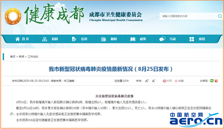Viewport: 224px width, 129px height.
Task: Click the 互动 chat bubbles icon
Action: 162,39
